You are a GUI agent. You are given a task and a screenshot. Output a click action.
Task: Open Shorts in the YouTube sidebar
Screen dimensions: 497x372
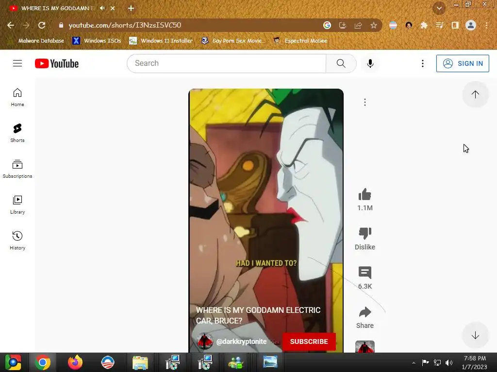pyautogui.click(x=17, y=133)
